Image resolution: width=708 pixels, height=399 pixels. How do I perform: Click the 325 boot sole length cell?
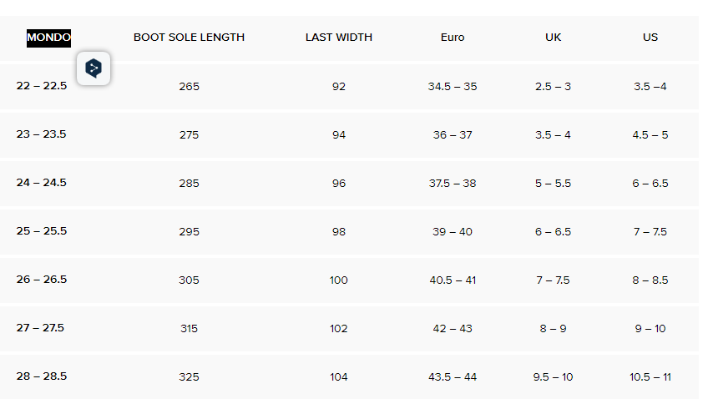click(x=189, y=377)
